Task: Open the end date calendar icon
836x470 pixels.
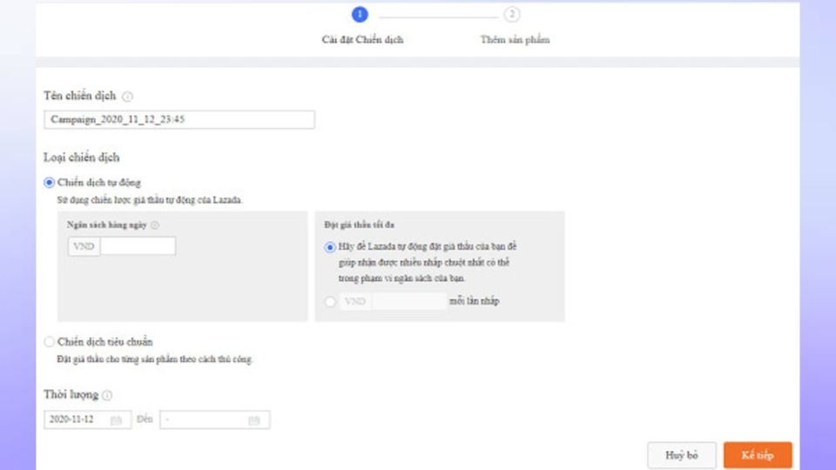Action: tap(253, 420)
